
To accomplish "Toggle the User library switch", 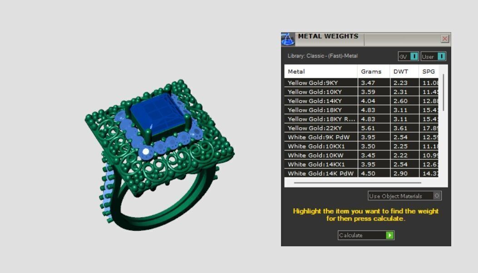I will 433,57.
